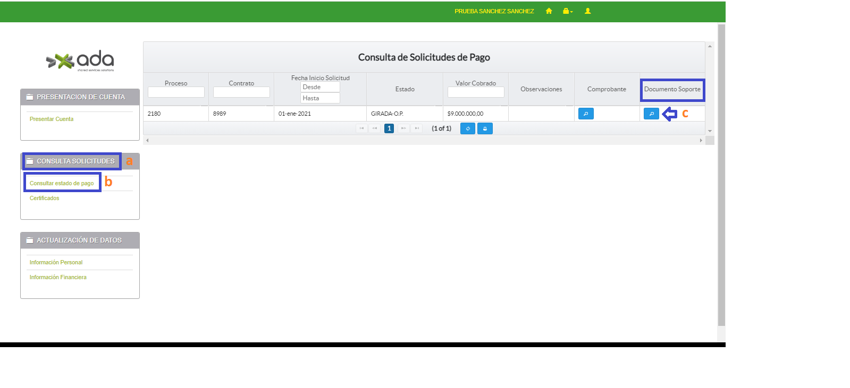Open the Certificados menu item

pos(45,199)
